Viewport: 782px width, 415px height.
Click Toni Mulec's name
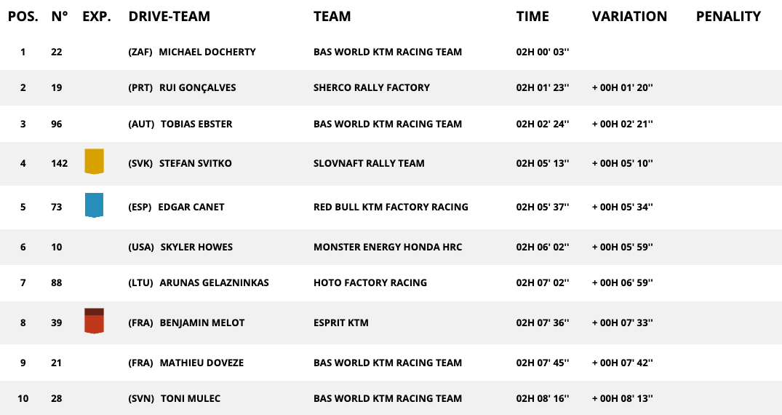pyautogui.click(x=190, y=398)
